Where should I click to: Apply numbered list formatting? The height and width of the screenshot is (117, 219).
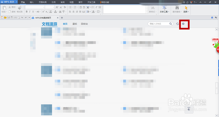coord(75,7)
